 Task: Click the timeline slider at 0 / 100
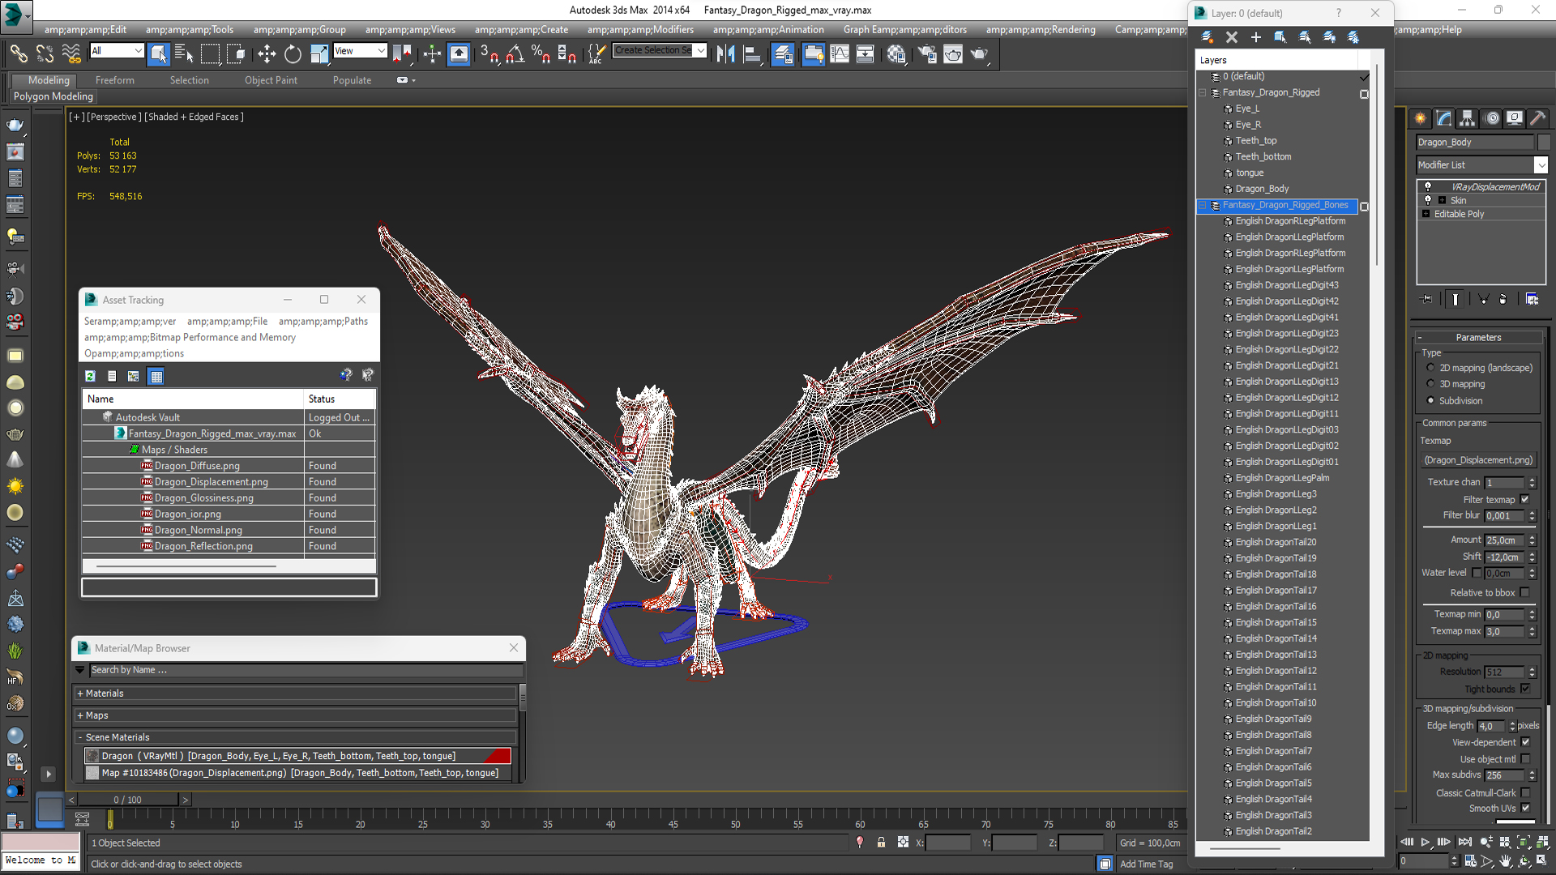point(128,800)
